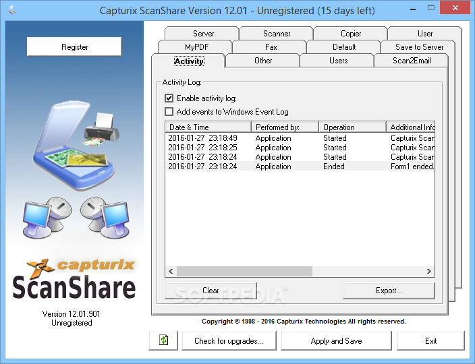Click 'Form1 ended.' additional info cell
Image resolution: width=475 pixels, height=364 pixels.
click(412, 166)
